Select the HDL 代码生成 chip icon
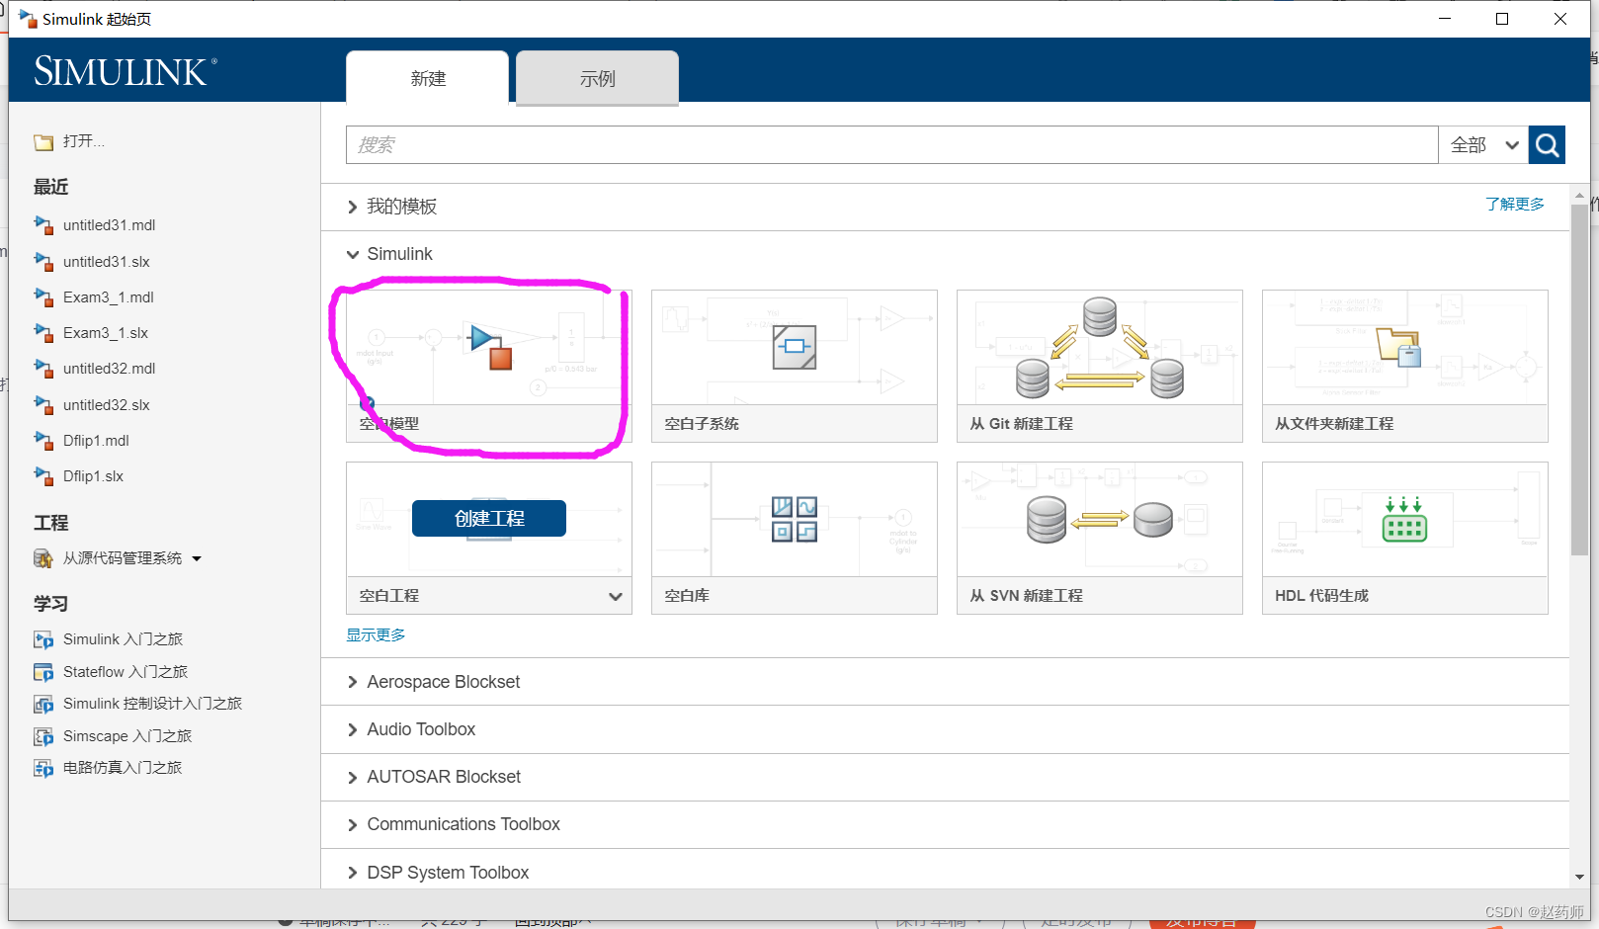 tap(1404, 520)
